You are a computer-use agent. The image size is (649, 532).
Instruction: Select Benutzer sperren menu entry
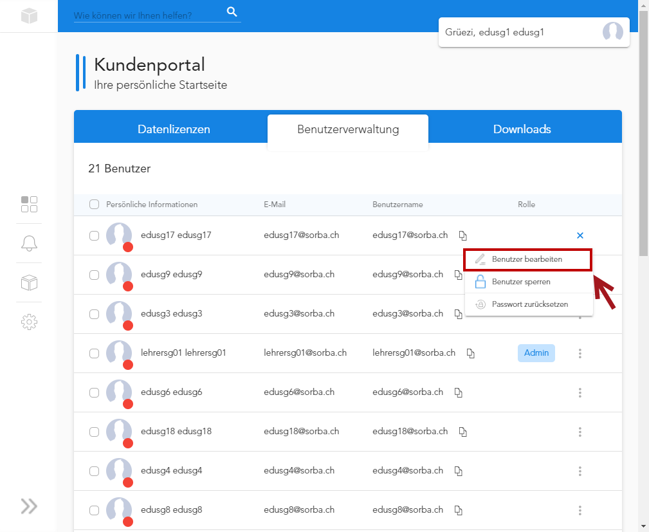tap(520, 282)
